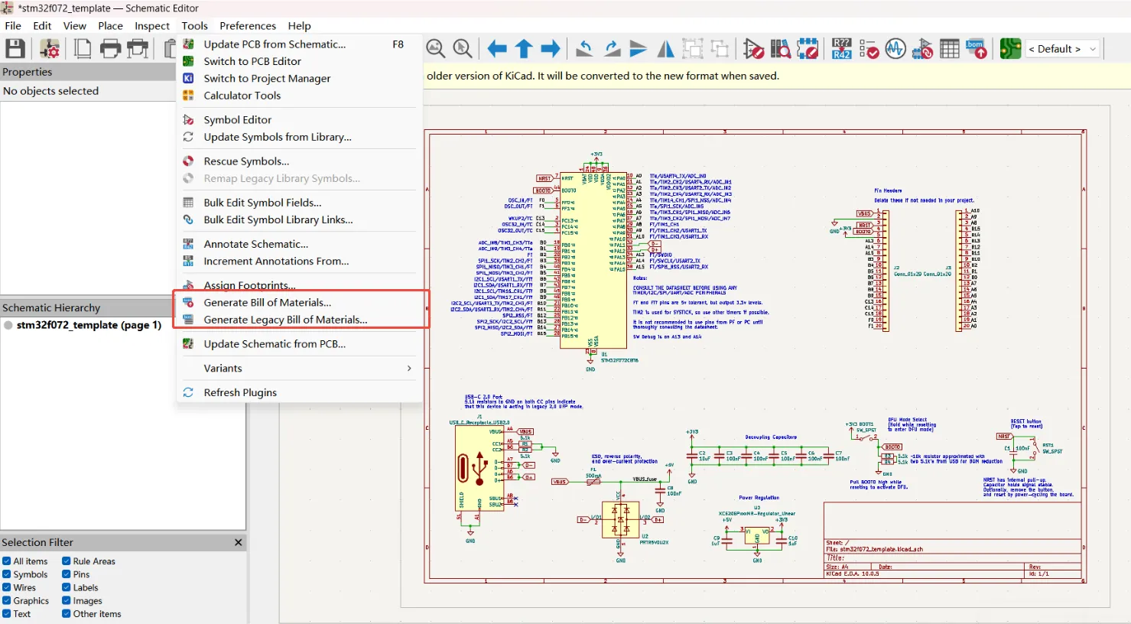Open Page Settings sheet icon
This screenshot has height=624, width=1131.
click(83, 49)
